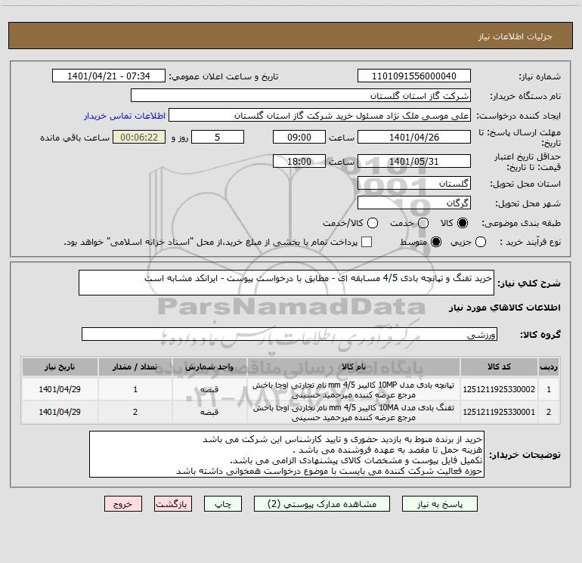Click price validity date field 1401/05/31

click(414, 162)
